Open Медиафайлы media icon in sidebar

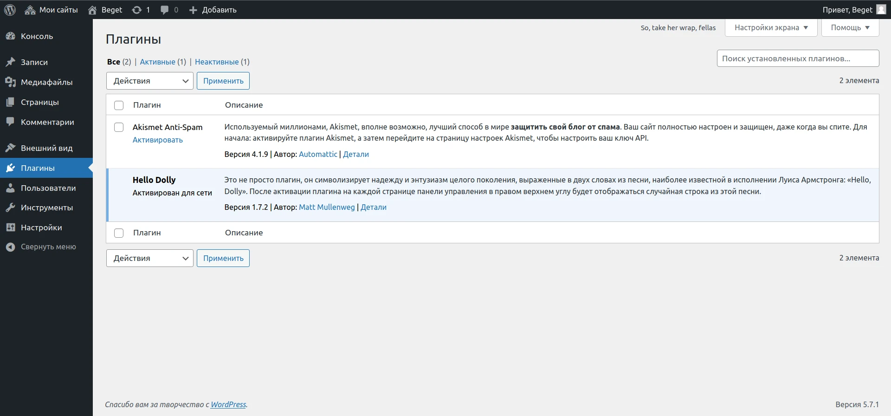click(10, 82)
